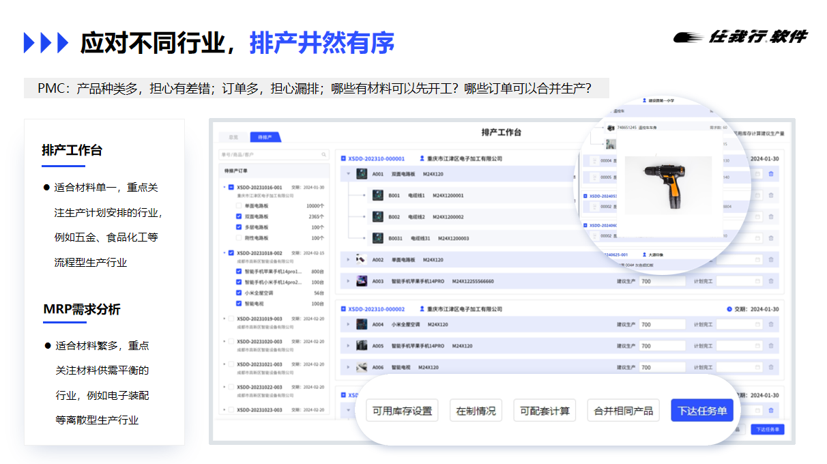The width and height of the screenshot is (827, 464).
Task: Uncheck the 小米全屋空调 checkbox
Action: (239, 293)
